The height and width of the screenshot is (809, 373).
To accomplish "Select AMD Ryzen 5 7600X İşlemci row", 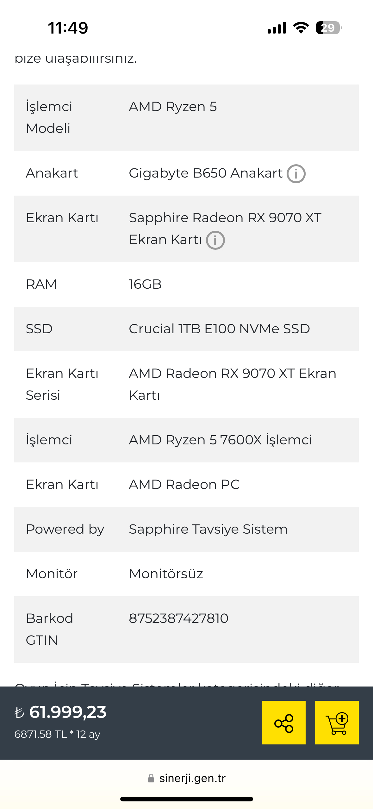I will [x=186, y=440].
